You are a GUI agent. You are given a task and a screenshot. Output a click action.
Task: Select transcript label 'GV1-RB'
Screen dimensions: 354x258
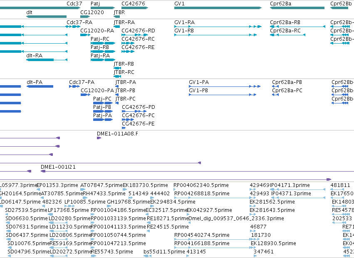(x=184, y=30)
